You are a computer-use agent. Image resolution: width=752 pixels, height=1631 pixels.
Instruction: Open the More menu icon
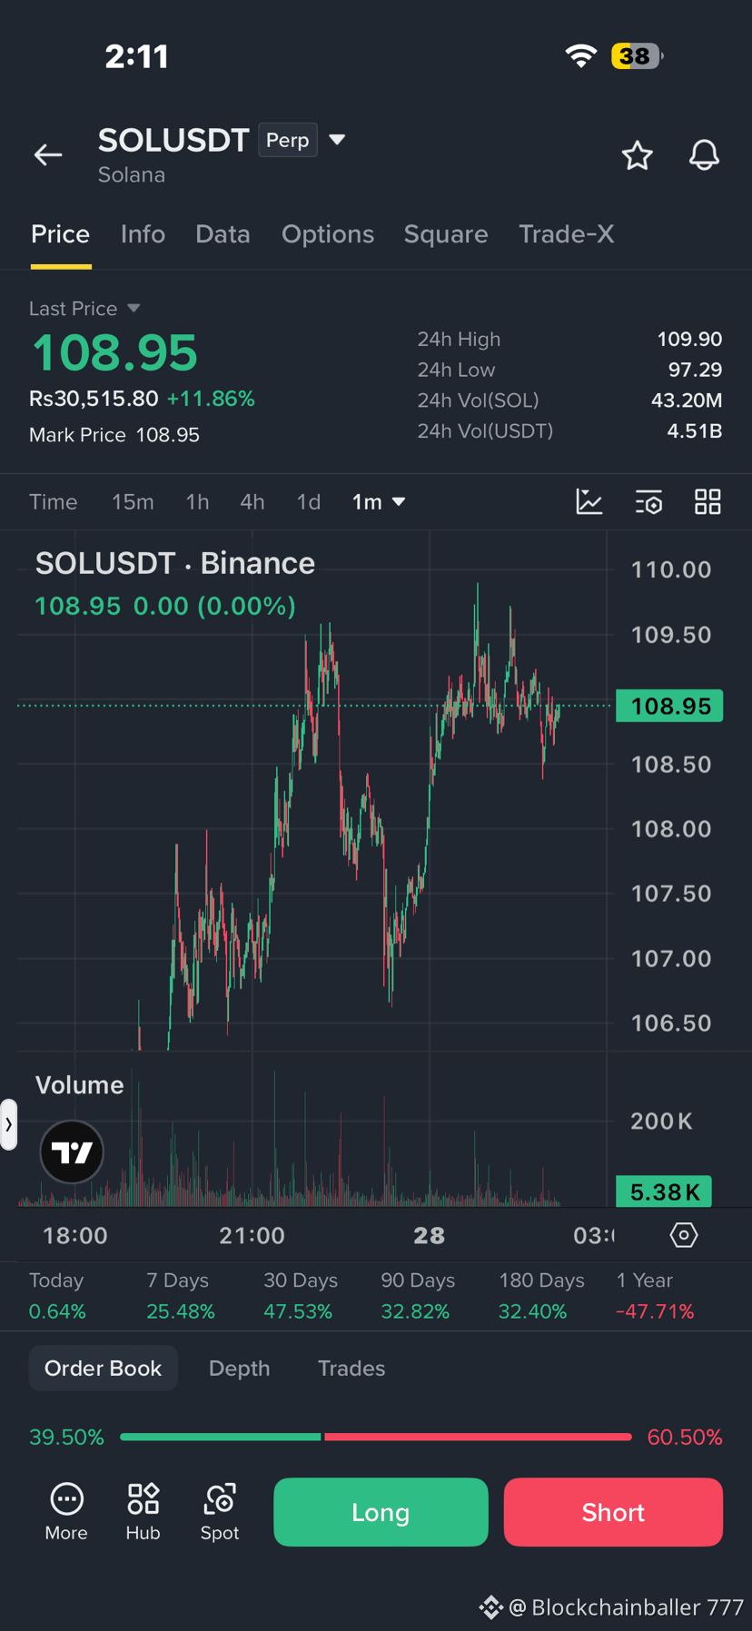(66, 1512)
